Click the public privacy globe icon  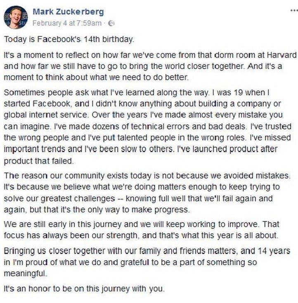[x=111, y=23]
